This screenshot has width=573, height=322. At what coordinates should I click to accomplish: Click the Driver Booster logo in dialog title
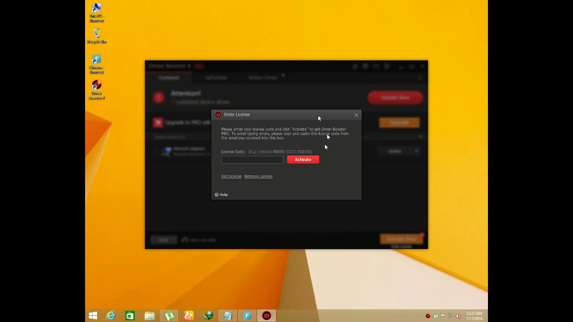218,115
